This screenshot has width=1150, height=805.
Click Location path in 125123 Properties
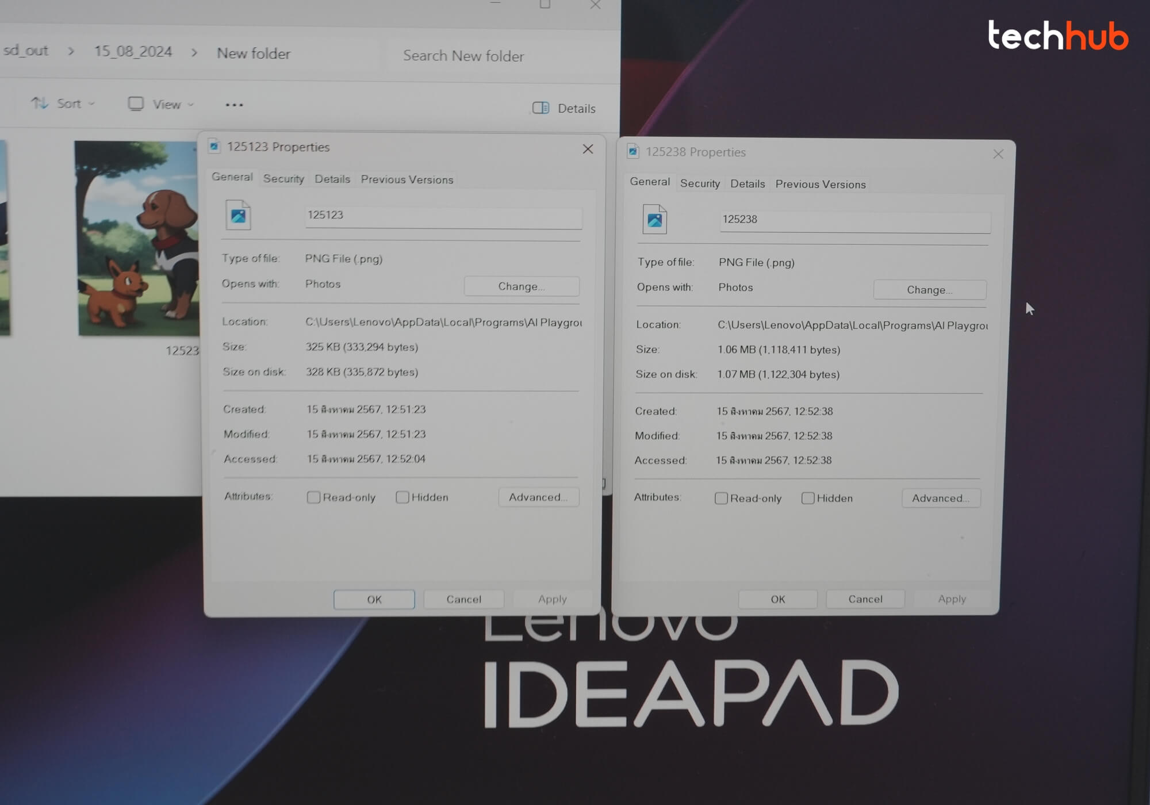point(443,323)
